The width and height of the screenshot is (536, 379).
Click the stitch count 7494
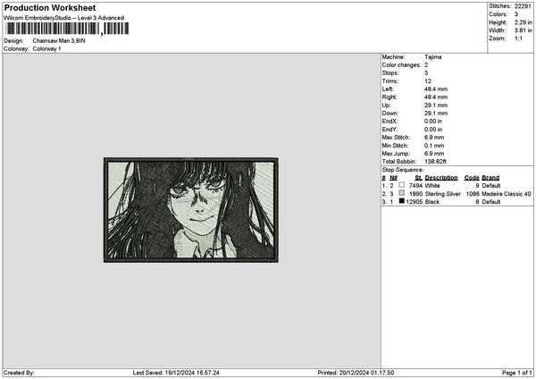click(x=415, y=186)
